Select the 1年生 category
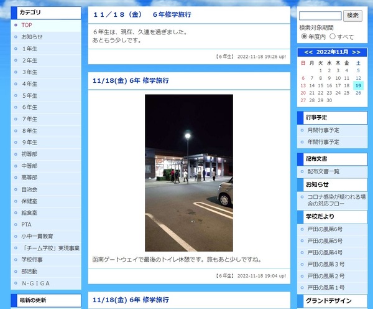 tap(29, 49)
